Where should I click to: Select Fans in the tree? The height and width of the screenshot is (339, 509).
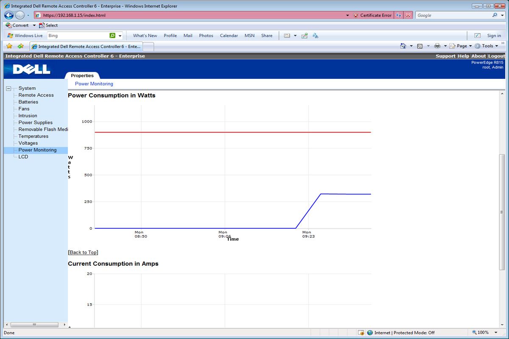click(x=24, y=109)
